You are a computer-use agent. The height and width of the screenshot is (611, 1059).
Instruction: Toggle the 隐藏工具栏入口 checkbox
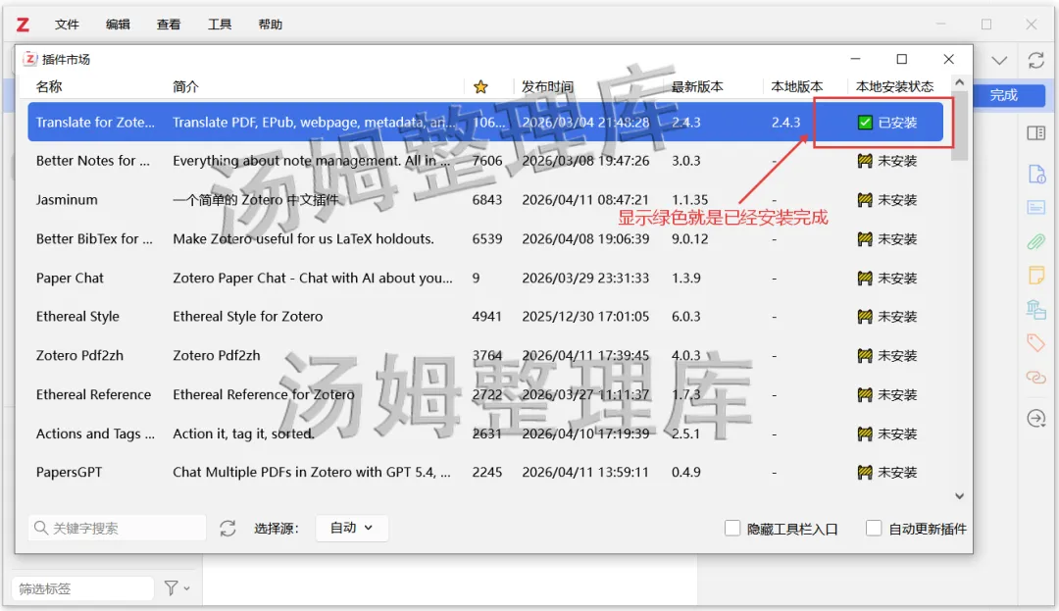point(732,528)
